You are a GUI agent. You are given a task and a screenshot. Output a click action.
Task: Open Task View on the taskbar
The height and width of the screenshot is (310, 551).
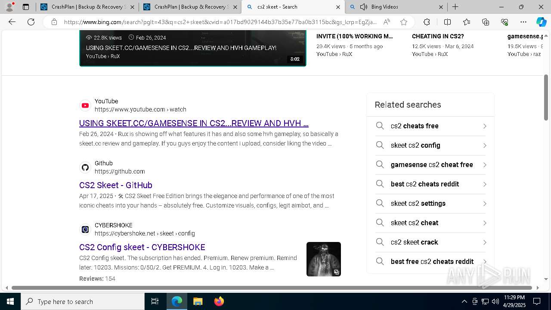(155, 301)
